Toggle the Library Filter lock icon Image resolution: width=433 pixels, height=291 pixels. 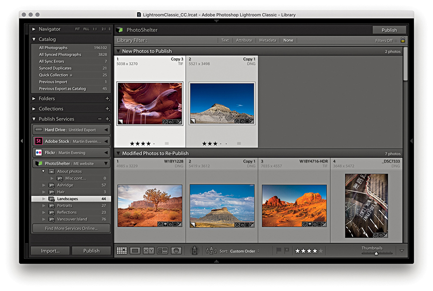pyautogui.click(x=402, y=40)
